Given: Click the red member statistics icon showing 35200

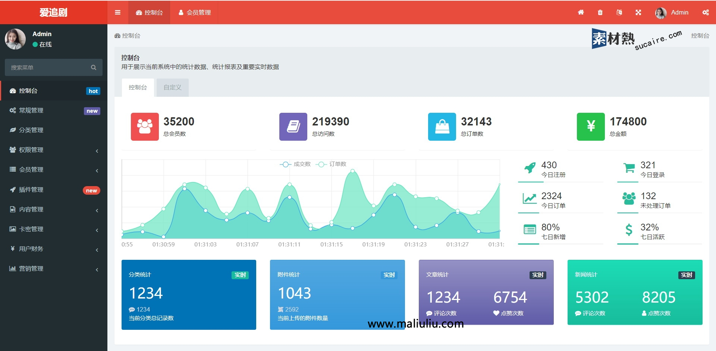Looking at the screenshot, I should point(144,127).
